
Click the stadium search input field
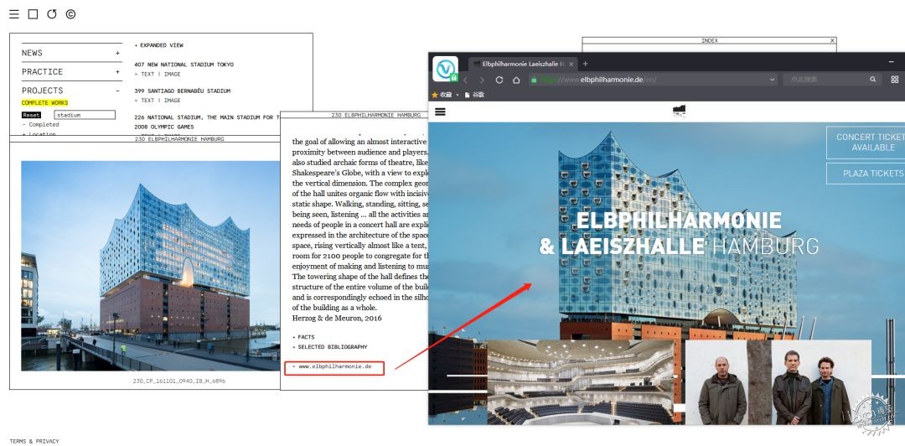(85, 115)
